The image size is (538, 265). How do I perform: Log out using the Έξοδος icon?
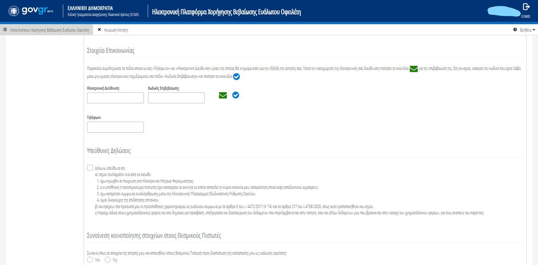coord(526,7)
